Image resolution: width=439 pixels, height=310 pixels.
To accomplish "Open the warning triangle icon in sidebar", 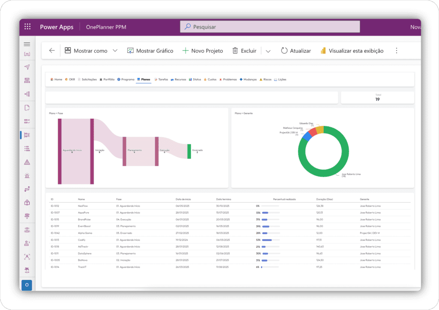I will pos(27,162).
